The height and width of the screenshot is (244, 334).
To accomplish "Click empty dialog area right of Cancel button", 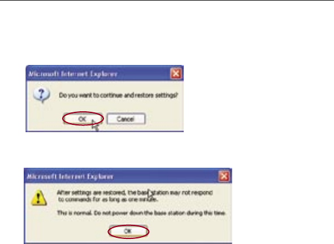I will click(164, 119).
